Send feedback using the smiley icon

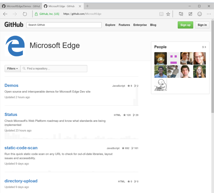(x=200, y=14)
